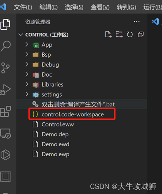Refresh the explorer tree
The width and height of the screenshot is (162, 194).
[x=130, y=35]
